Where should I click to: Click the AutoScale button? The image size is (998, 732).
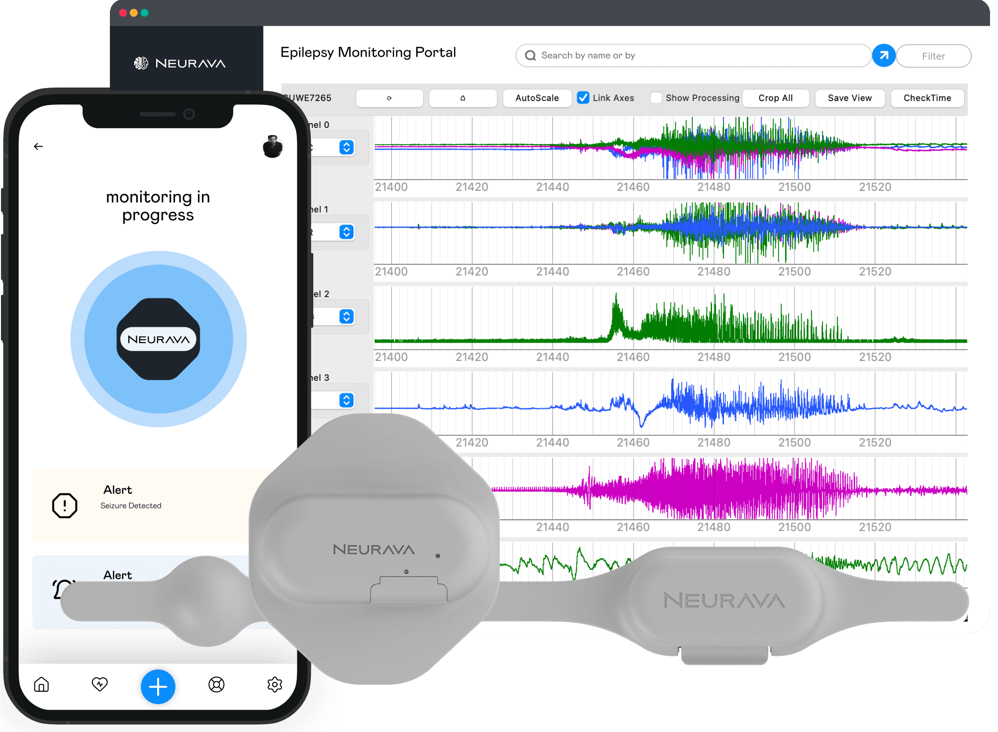tap(537, 98)
